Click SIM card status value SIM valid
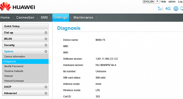 coord(100,78)
